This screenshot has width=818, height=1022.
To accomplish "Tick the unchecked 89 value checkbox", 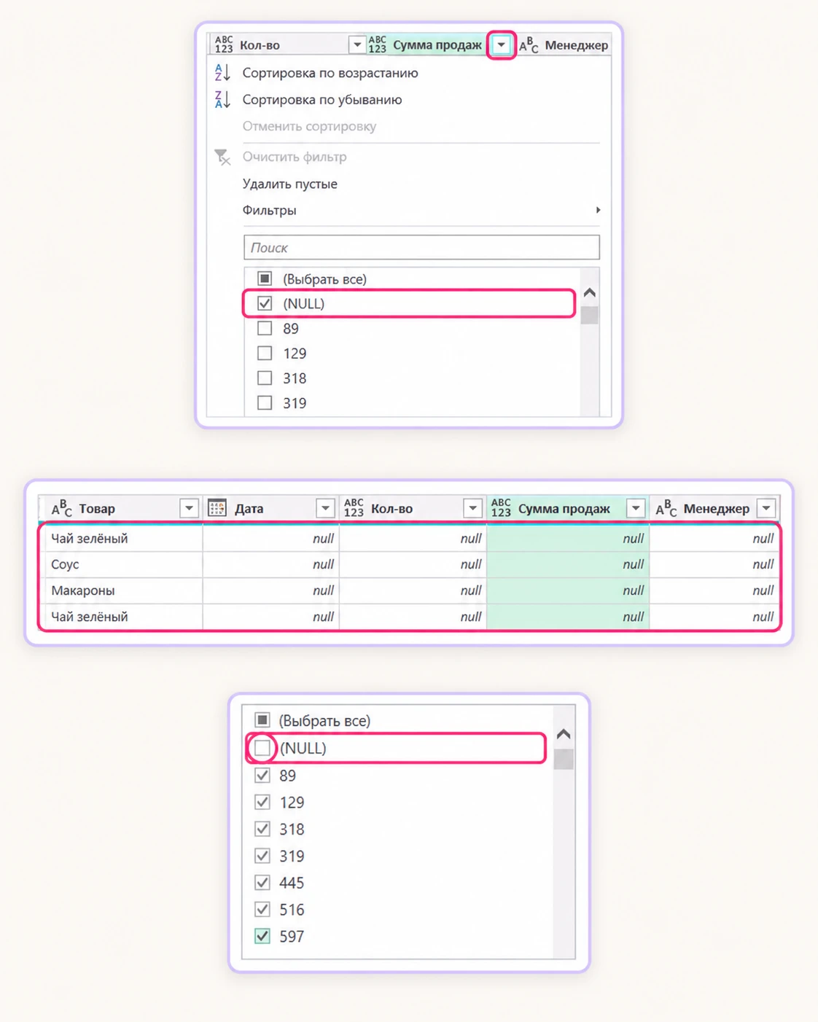I will click(265, 328).
